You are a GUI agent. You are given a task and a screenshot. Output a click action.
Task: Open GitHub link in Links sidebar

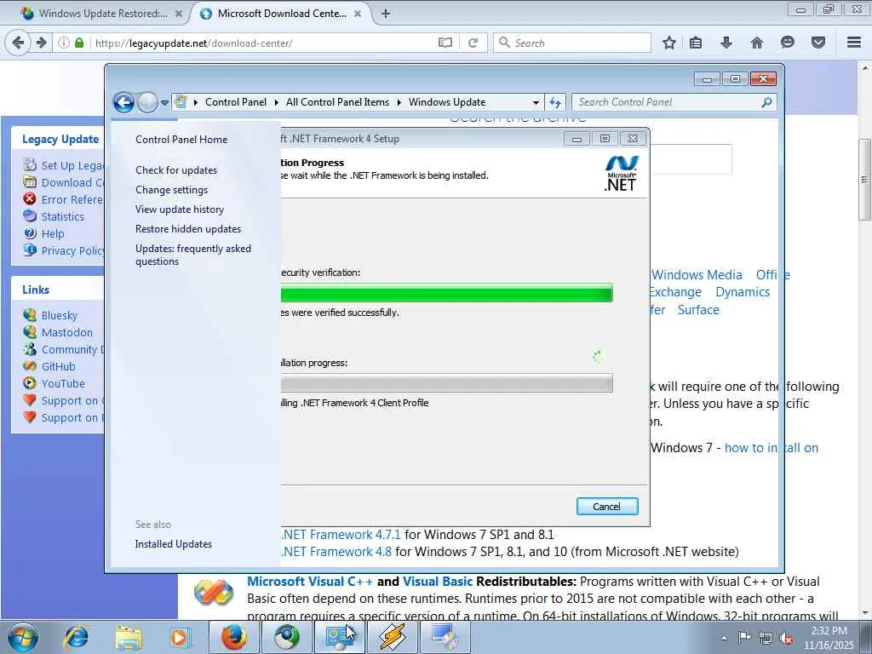[x=59, y=366]
